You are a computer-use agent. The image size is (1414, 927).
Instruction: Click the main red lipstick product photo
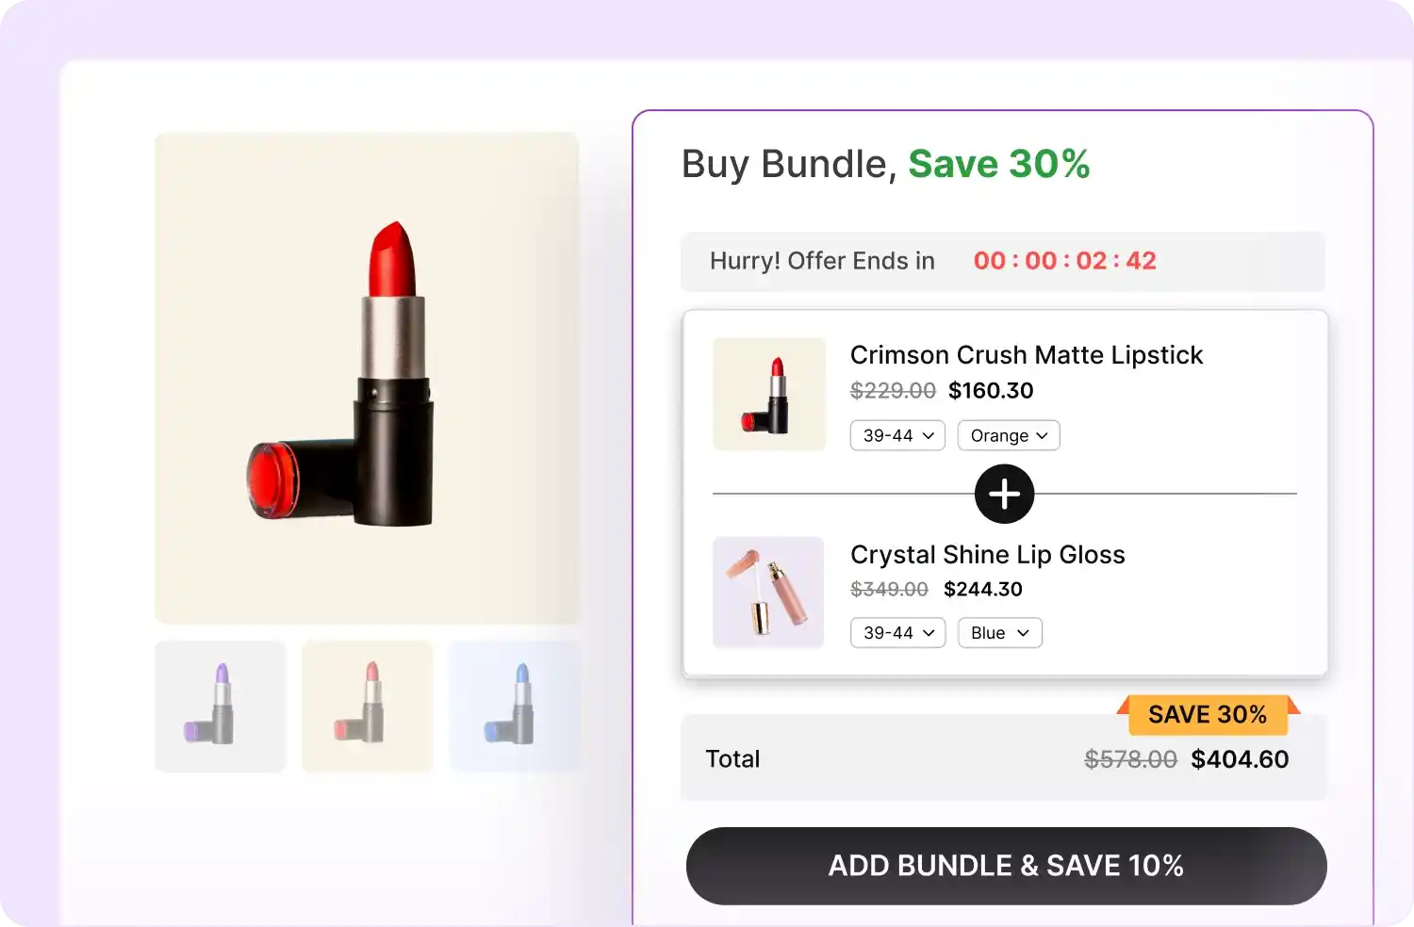(366, 377)
